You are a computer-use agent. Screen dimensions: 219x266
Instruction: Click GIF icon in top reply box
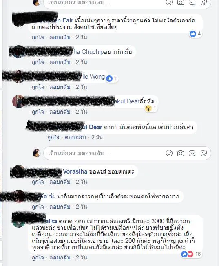[x=192, y=2]
